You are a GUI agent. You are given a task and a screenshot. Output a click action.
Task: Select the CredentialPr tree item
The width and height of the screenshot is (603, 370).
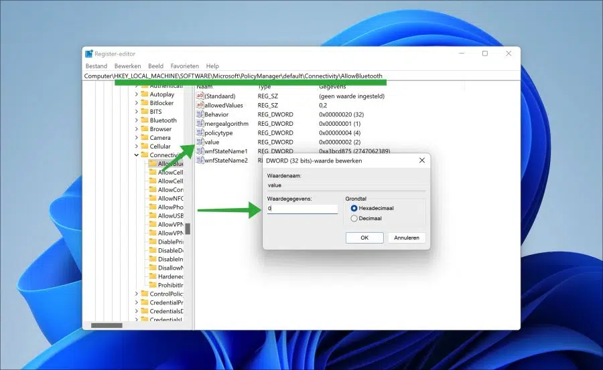click(166, 302)
